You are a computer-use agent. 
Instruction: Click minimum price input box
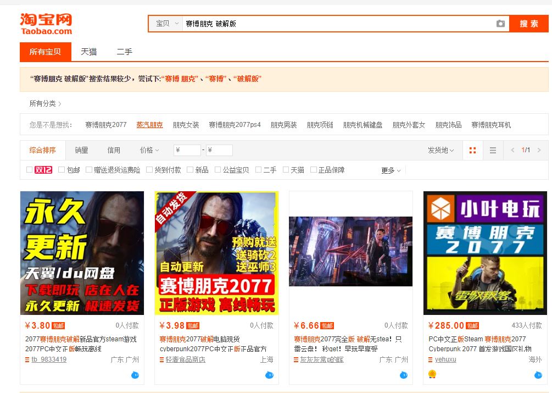tap(187, 151)
